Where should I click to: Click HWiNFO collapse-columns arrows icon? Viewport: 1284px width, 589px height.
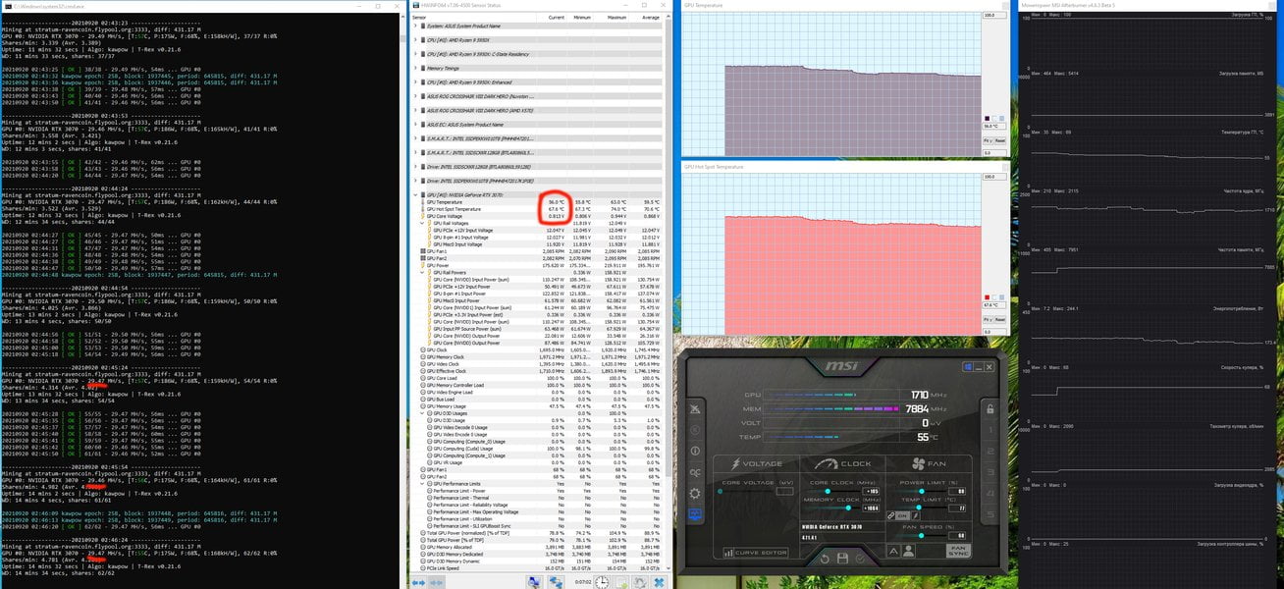(436, 583)
